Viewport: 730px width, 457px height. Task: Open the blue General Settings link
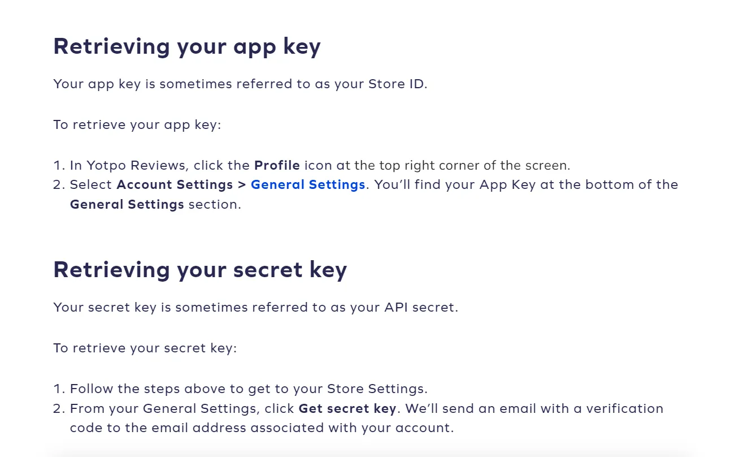tap(308, 185)
